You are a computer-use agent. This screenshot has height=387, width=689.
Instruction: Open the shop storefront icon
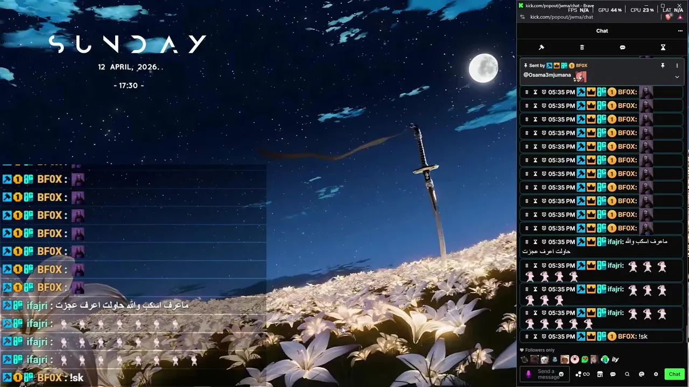coord(600,374)
